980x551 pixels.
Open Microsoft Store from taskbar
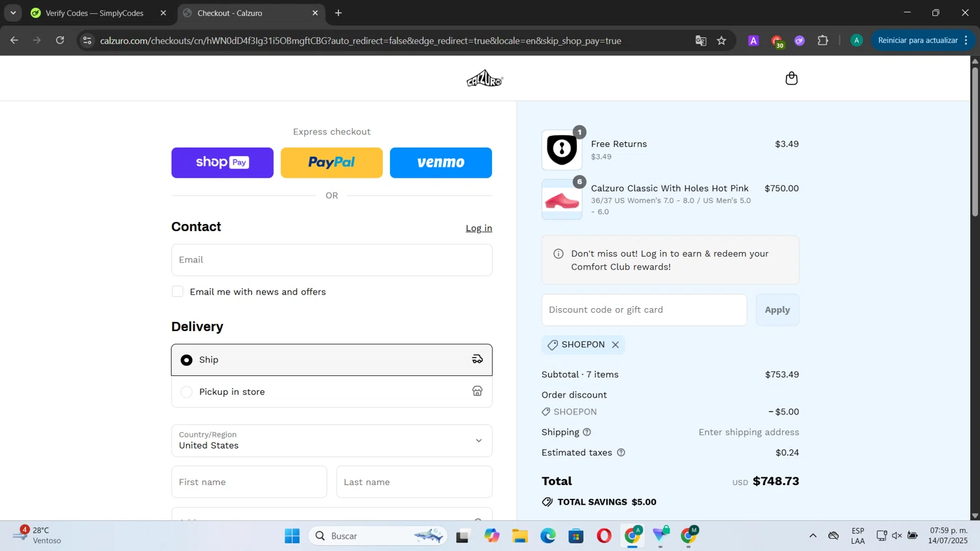576,536
